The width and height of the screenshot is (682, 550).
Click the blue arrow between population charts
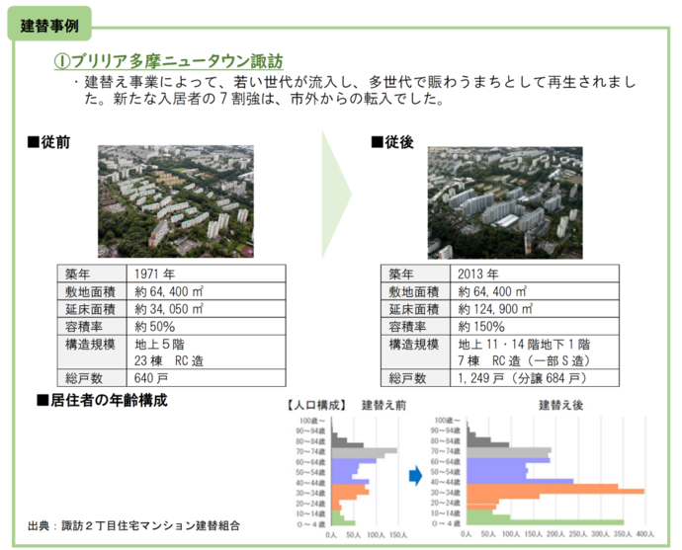pyautogui.click(x=416, y=475)
